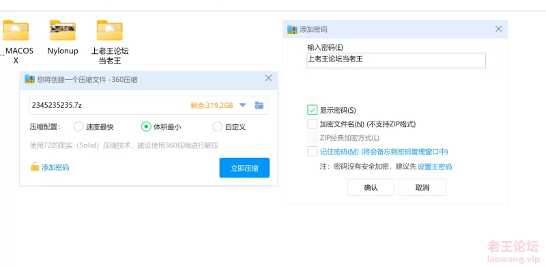546x267 pixels.
Task: Open the 设置主密码 link
Action: coord(435,167)
